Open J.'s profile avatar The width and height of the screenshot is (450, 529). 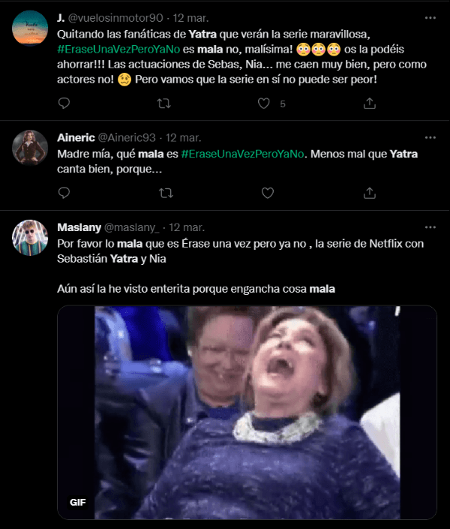click(x=30, y=28)
